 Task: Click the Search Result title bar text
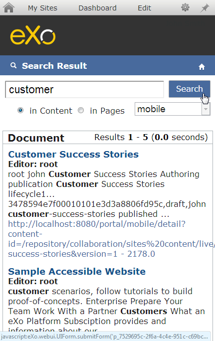click(x=54, y=66)
